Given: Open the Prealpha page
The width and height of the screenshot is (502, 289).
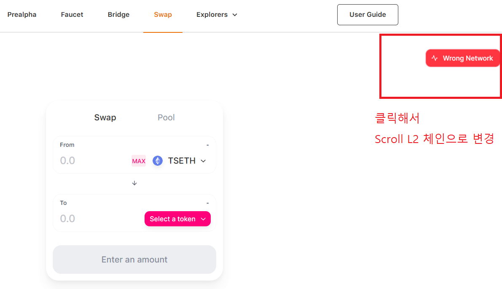Looking at the screenshot, I should (22, 15).
